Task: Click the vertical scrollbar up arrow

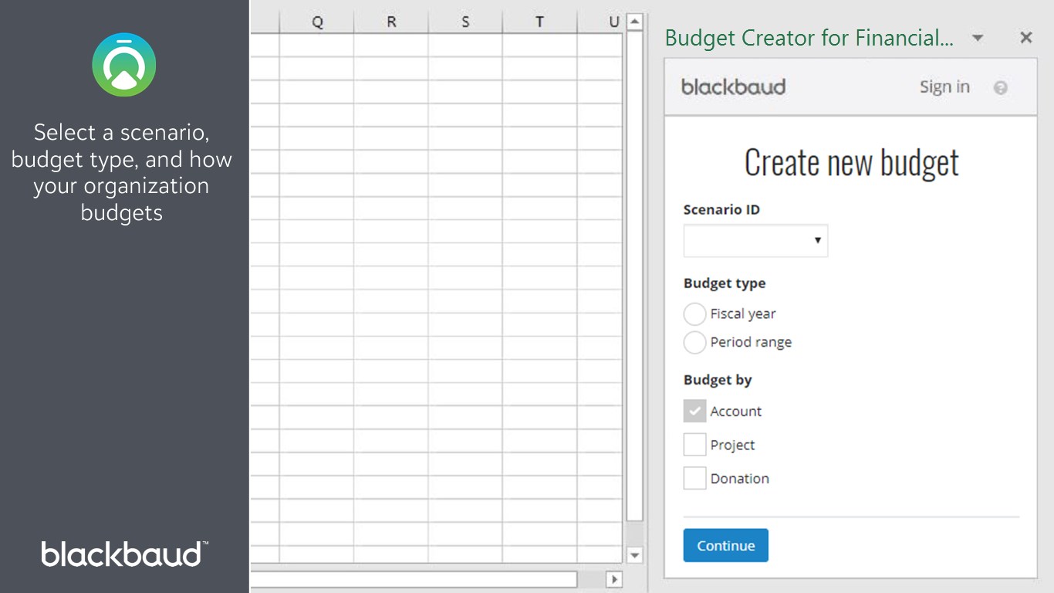Action: pos(634,22)
